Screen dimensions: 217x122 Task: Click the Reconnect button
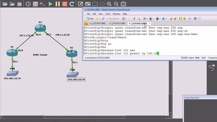[112, 19]
